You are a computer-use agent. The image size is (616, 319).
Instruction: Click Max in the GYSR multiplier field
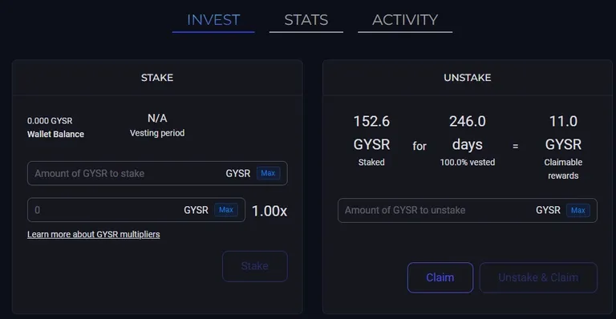coord(226,210)
